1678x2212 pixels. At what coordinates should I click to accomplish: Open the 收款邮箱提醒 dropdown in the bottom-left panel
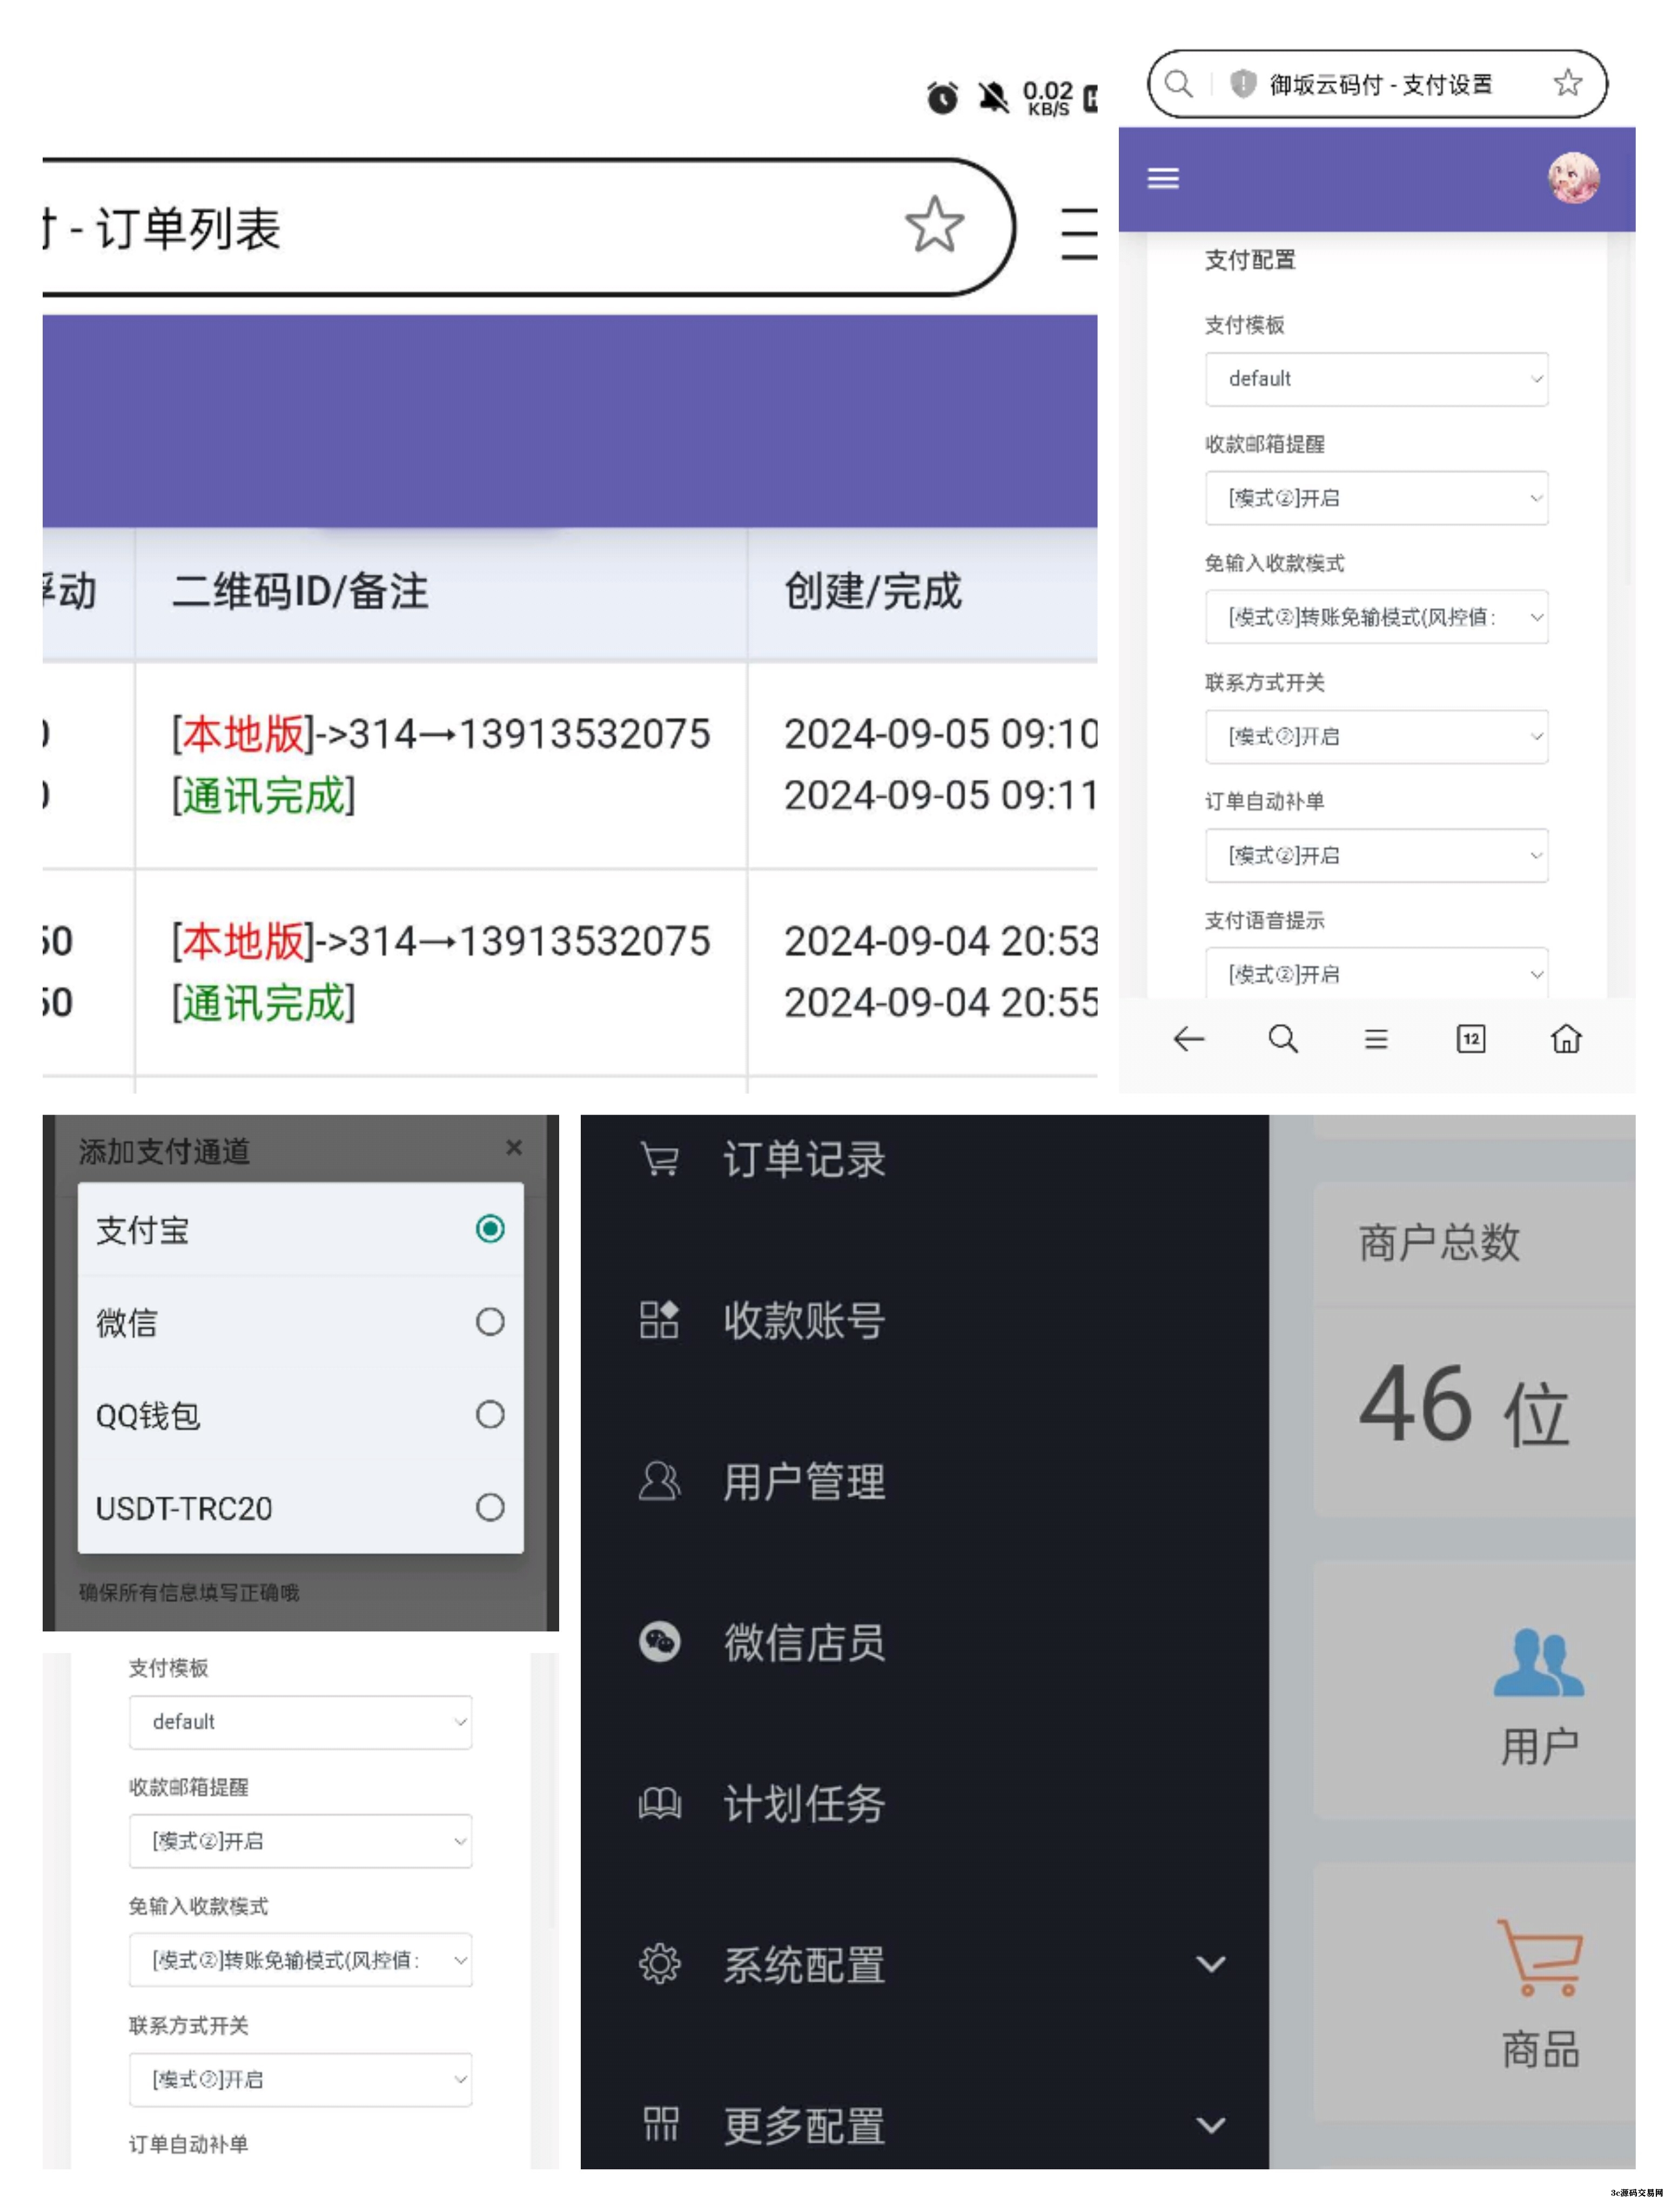click(300, 1841)
